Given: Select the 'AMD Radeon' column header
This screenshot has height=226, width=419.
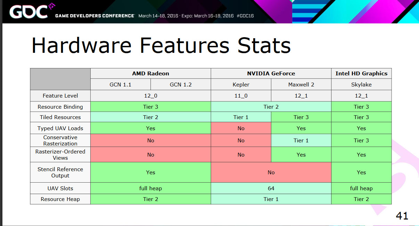Looking at the screenshot, I should [x=150, y=74].
